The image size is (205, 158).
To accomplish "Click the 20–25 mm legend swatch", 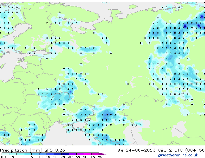I will tap(58, 154).
